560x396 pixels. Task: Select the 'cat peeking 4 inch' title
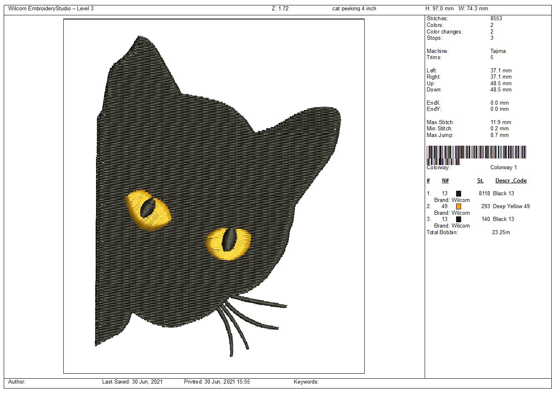click(354, 9)
